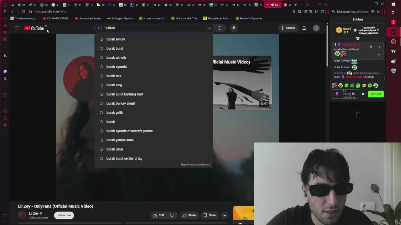Open TradingView from the taskbar
This screenshot has width=401, height=225.
(x=393, y=51)
